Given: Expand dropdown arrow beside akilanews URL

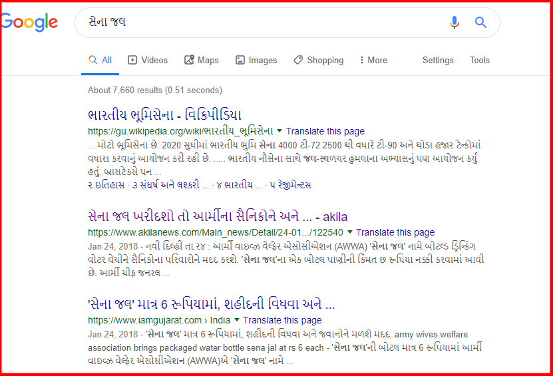Looking at the screenshot, I should [x=350, y=233].
